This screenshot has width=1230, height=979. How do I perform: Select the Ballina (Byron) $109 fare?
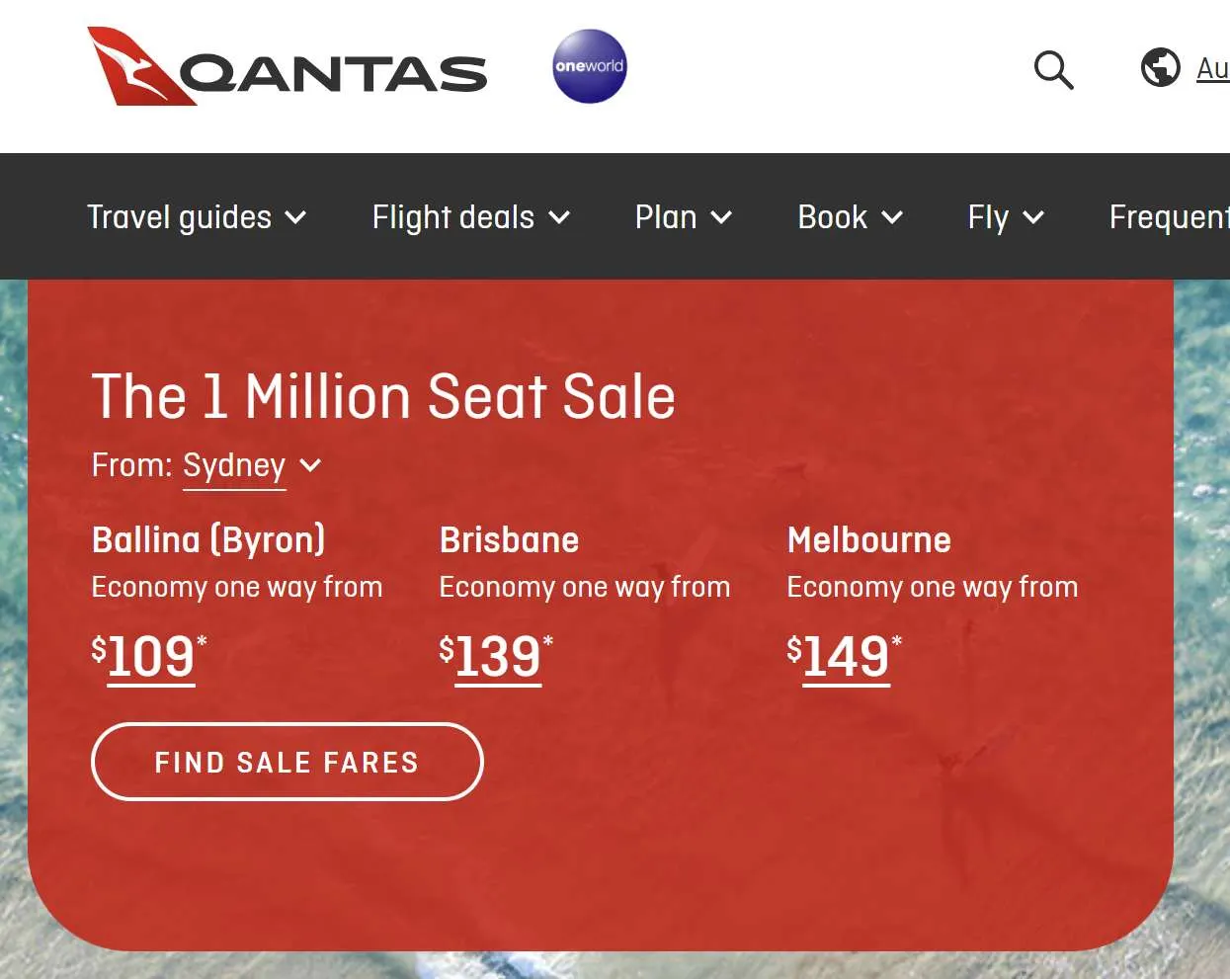tap(150, 657)
